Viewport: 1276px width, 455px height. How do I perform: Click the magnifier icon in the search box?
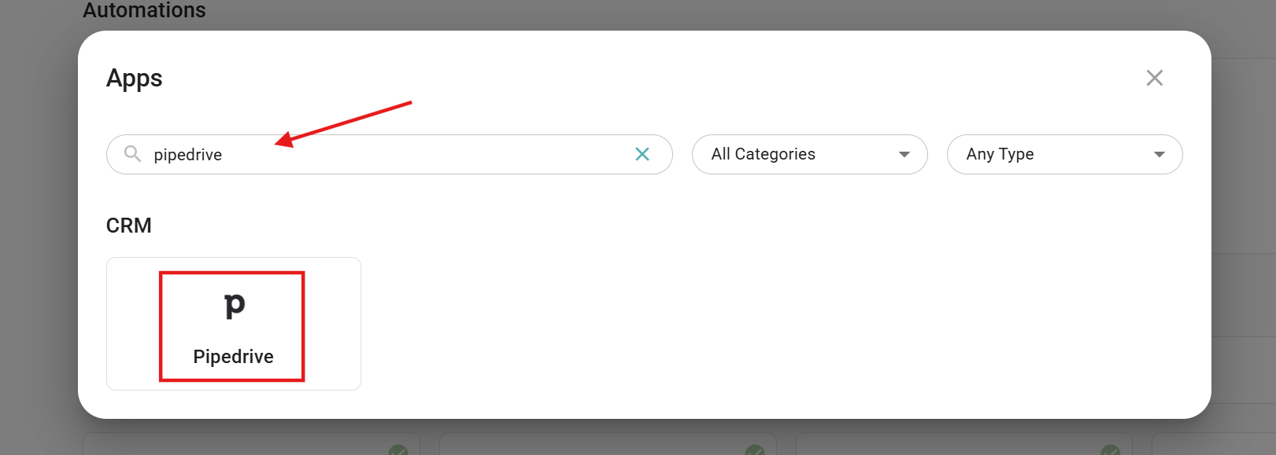click(x=133, y=154)
